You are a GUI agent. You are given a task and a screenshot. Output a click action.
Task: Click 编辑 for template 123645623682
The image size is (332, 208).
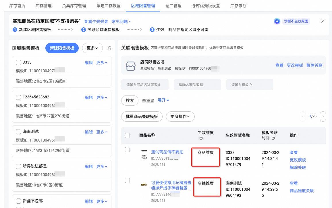[89, 98]
